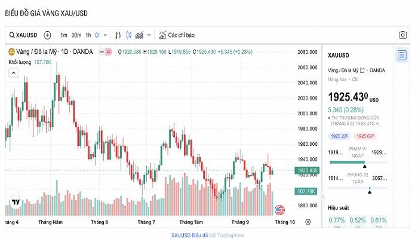Image resolution: width=418 pixels, height=239 pixels.
Task: Select the 1h timeframe
Action: 88,35
